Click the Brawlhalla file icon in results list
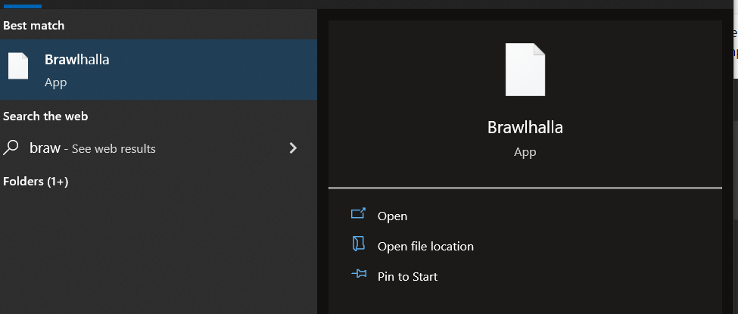The width and height of the screenshot is (738, 314). click(x=18, y=66)
